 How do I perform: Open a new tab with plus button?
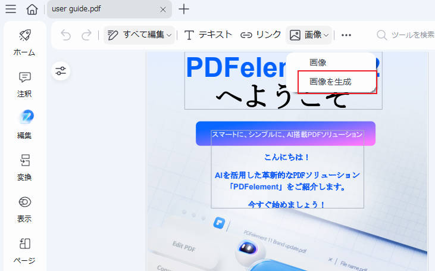pyautogui.click(x=184, y=9)
